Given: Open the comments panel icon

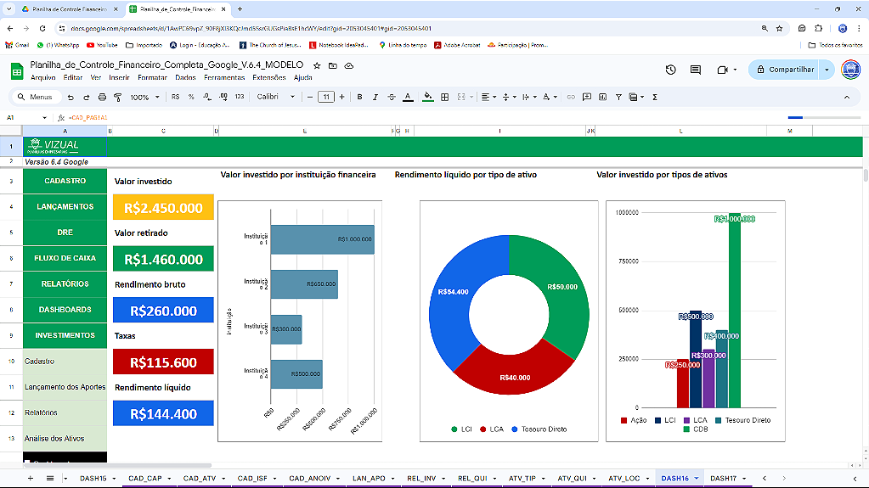Looking at the screenshot, I should 696,70.
